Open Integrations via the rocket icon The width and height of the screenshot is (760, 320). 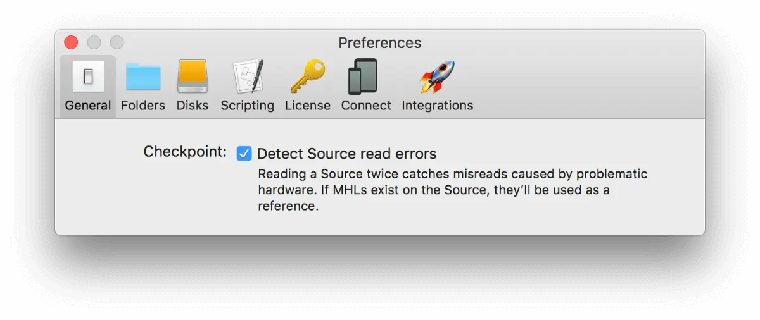437,77
